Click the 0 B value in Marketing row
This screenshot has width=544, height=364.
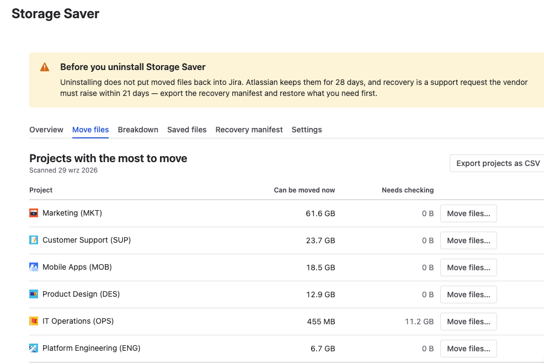(x=428, y=213)
